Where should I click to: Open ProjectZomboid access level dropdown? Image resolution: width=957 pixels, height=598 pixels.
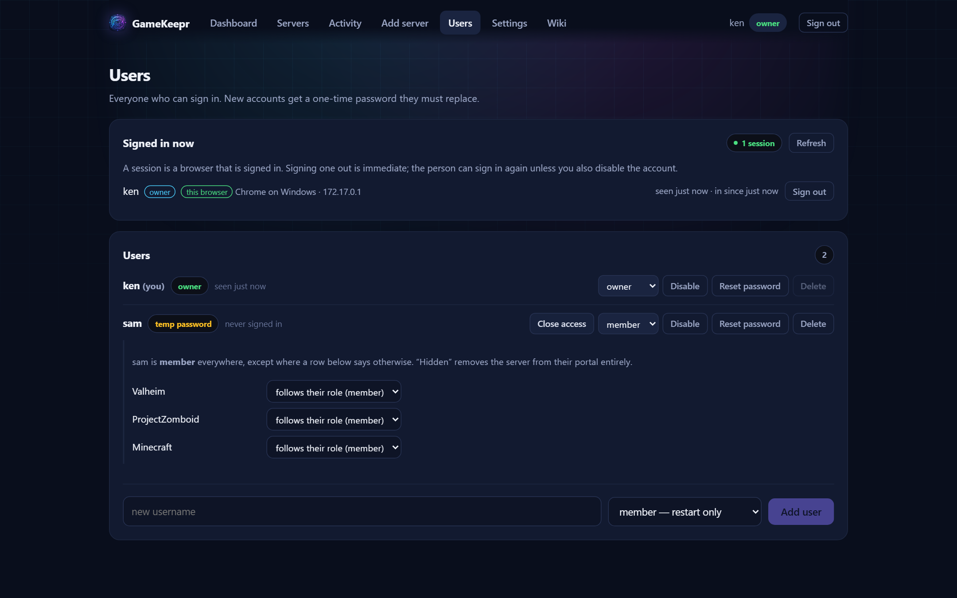[334, 419]
